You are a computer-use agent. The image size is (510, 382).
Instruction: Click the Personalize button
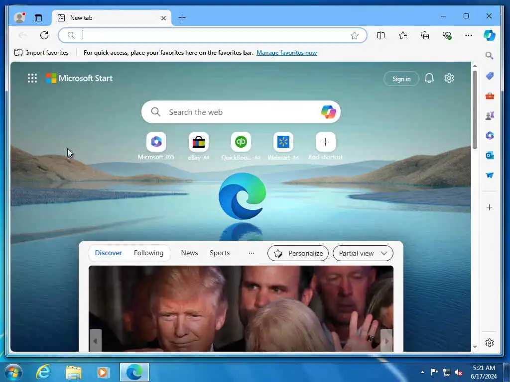pos(298,253)
